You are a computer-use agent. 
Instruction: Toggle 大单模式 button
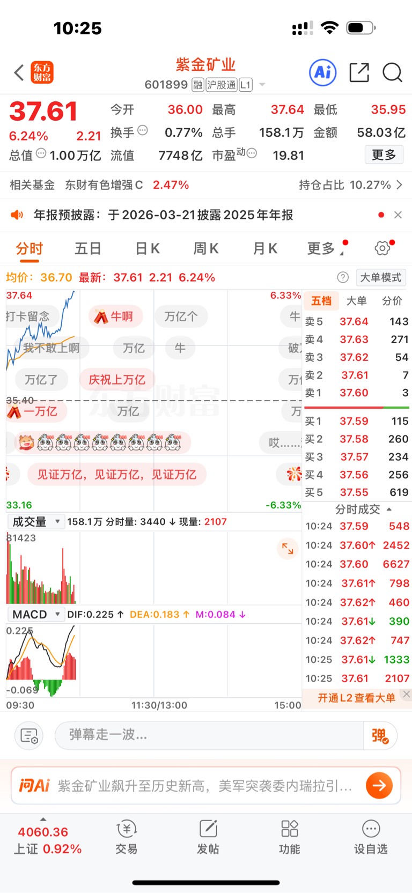[381, 277]
